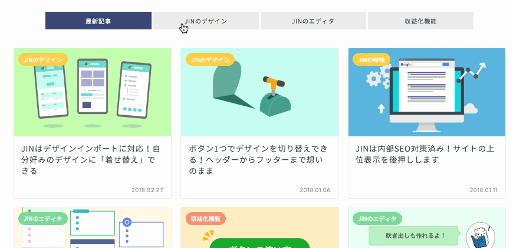Open article titled JINは内部SEO対策済み
Viewport: 513px width, 248px height.
(x=425, y=154)
